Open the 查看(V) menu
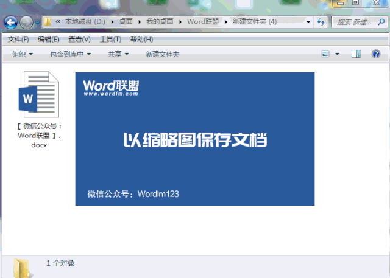Viewport: 390px width, 278px height. [79, 39]
